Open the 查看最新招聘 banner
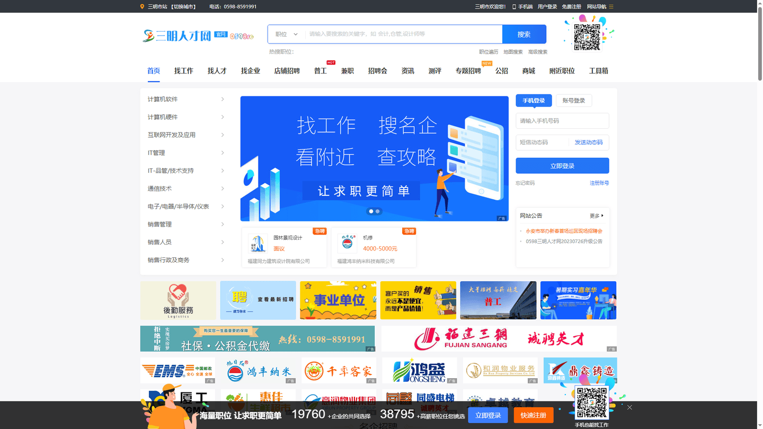 258,300
